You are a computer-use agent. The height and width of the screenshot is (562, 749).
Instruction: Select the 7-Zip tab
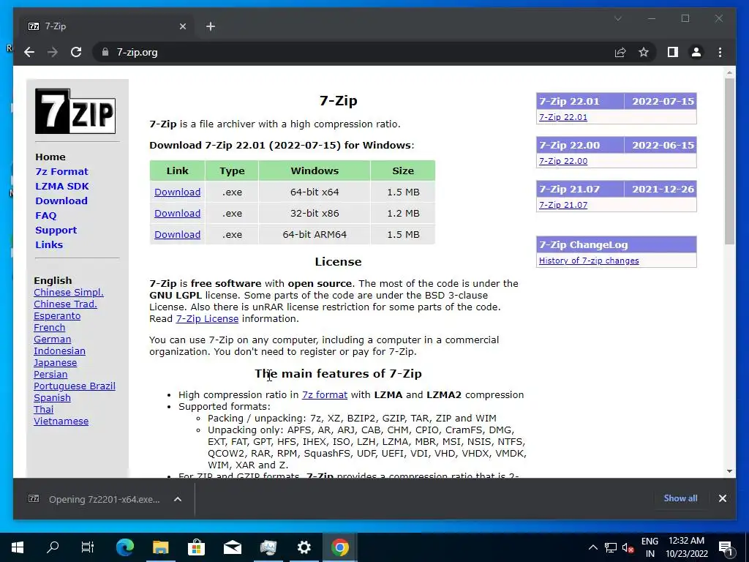point(105,26)
